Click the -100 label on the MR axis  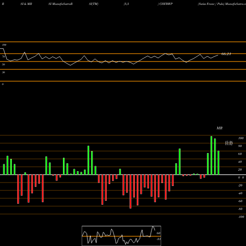coord(241,217)
